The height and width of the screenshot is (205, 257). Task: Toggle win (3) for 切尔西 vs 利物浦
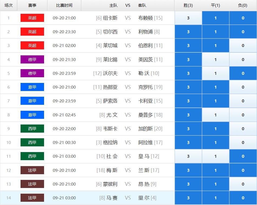pos(188,32)
